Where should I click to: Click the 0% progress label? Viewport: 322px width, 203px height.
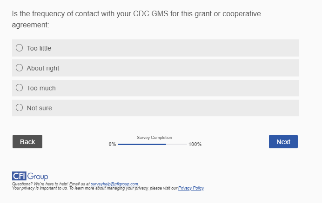112,145
